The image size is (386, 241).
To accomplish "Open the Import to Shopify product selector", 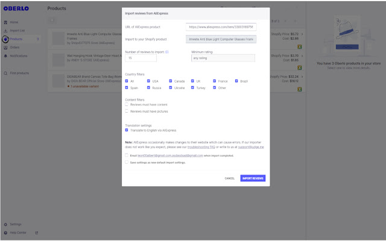I will coord(221,39).
